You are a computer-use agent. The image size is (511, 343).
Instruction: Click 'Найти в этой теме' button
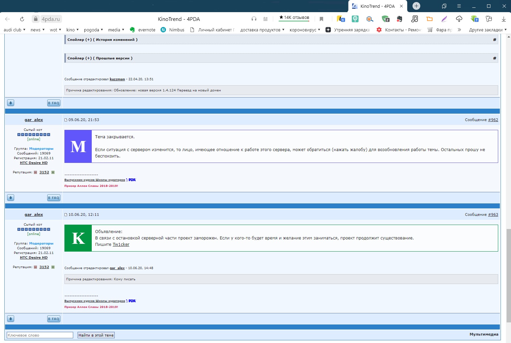[x=96, y=335]
